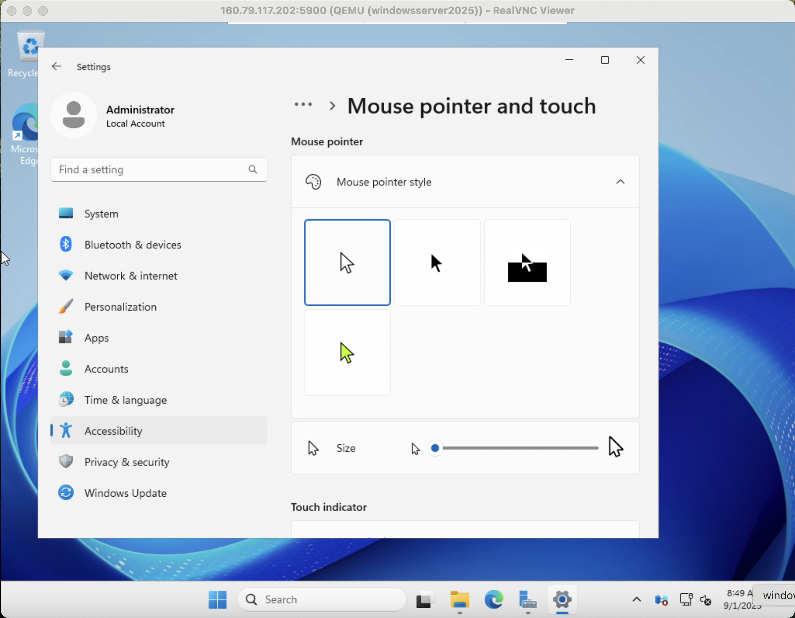Open the Accounts settings page
795x618 pixels.
[x=106, y=368]
